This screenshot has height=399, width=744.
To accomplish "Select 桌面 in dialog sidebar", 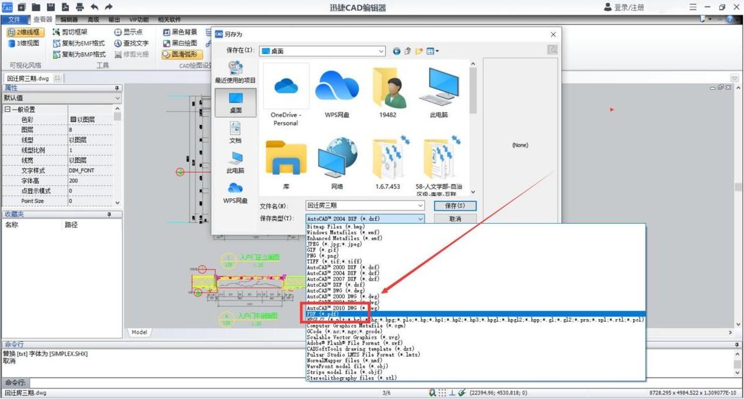I will pos(236,103).
